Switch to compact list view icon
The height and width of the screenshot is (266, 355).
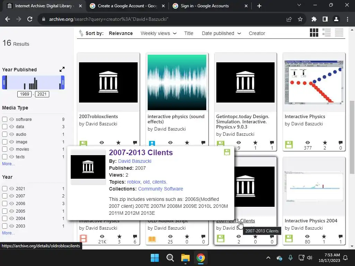[x=339, y=33]
